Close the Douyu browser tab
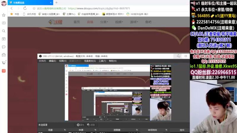237x133 pixels. pos(51,3)
